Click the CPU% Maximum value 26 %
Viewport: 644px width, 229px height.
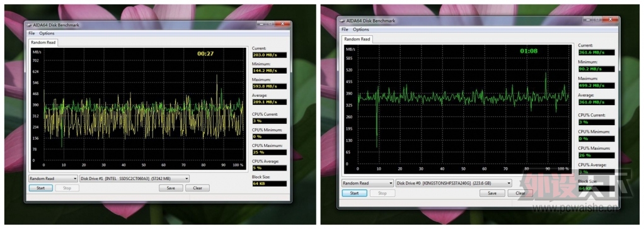pos(596,155)
